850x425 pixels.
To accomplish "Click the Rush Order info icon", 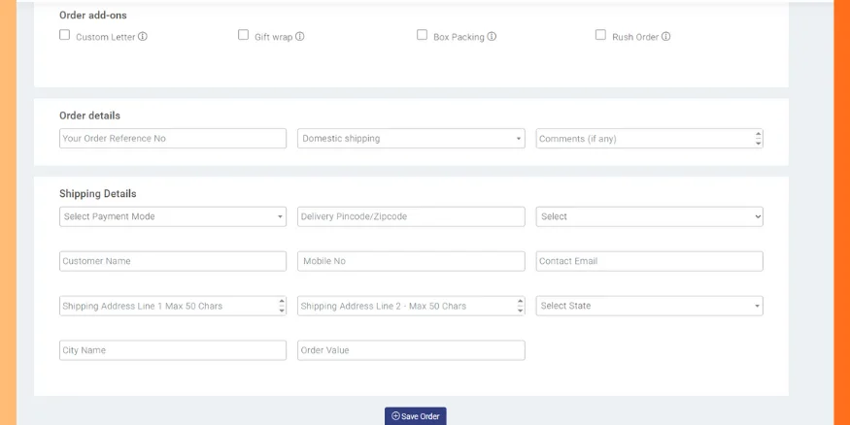I will point(665,37).
